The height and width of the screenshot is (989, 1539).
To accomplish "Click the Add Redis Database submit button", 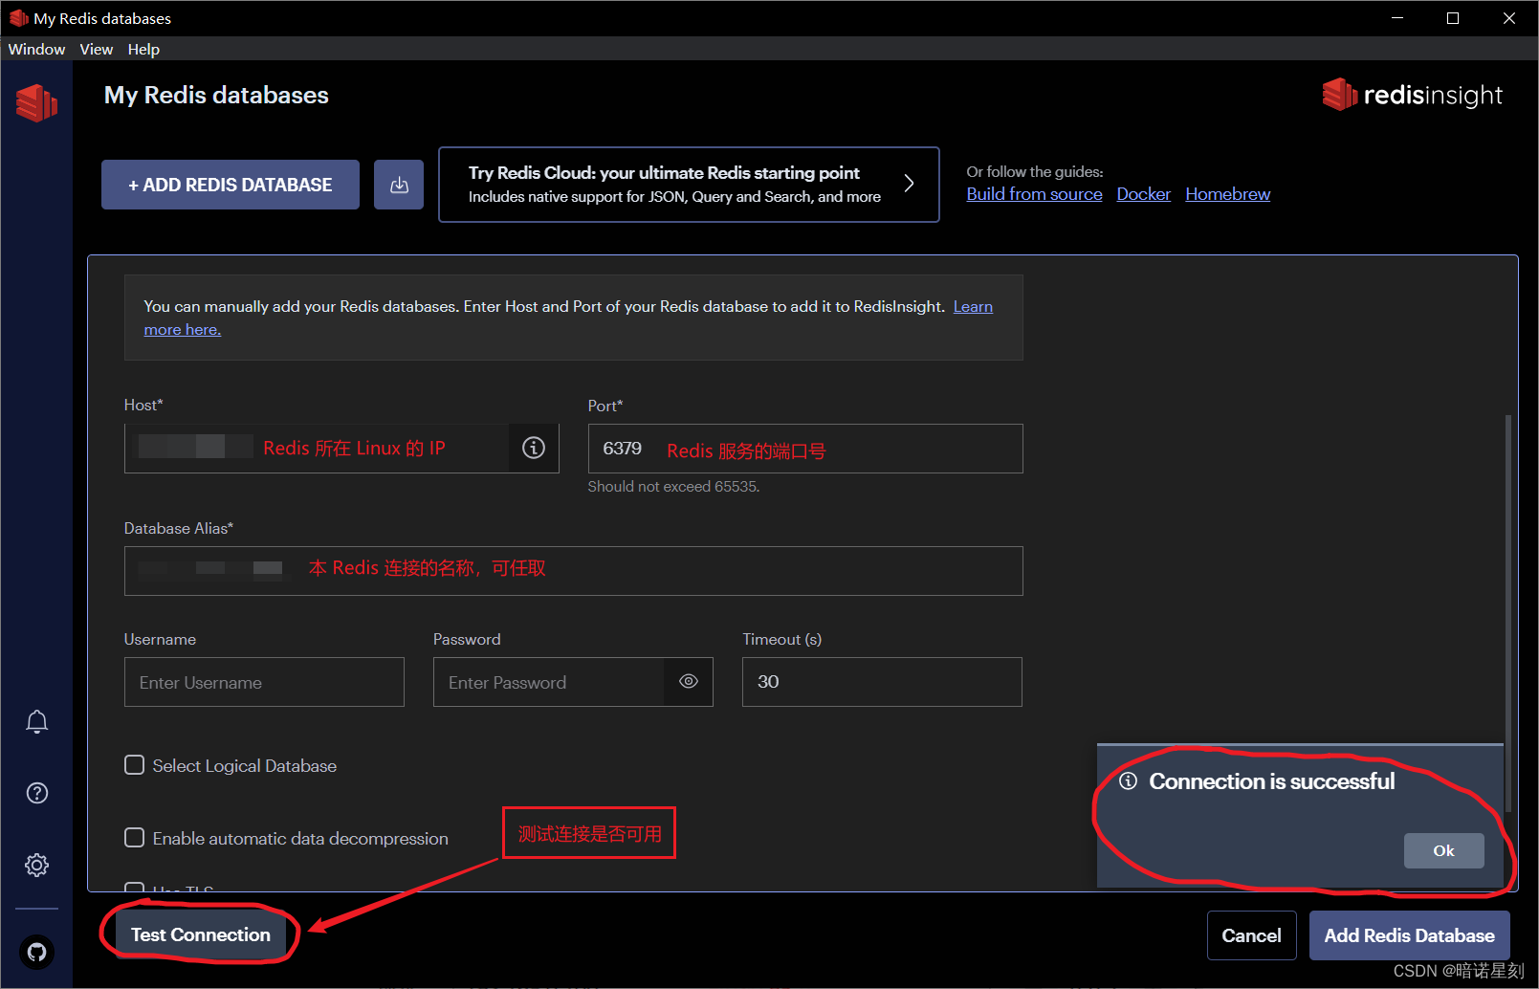I will point(1409,935).
